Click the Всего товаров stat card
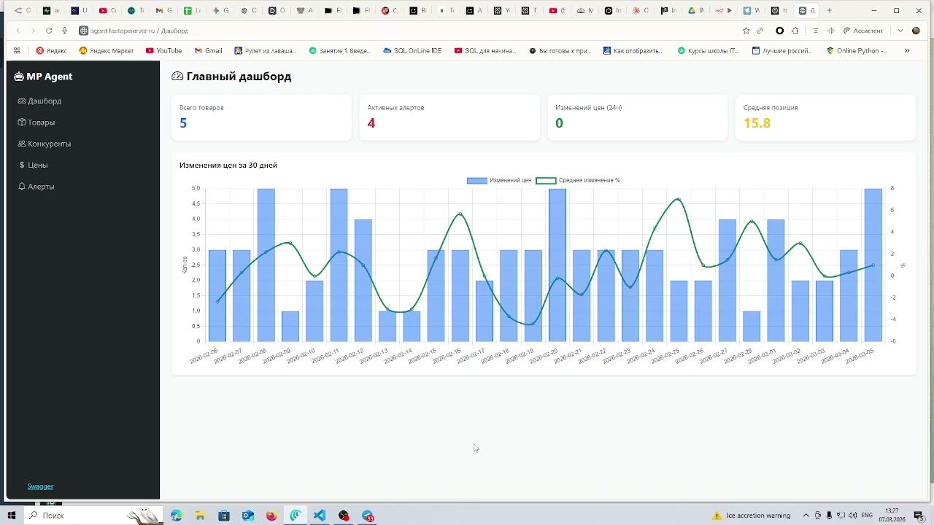Screen dimensions: 934x525 click(x=261, y=117)
